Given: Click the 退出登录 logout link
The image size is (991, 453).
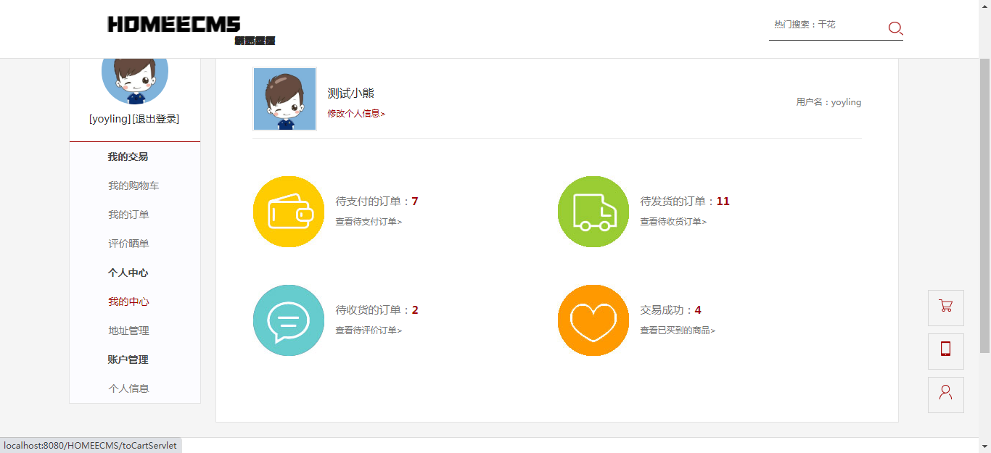Looking at the screenshot, I should coord(156,119).
